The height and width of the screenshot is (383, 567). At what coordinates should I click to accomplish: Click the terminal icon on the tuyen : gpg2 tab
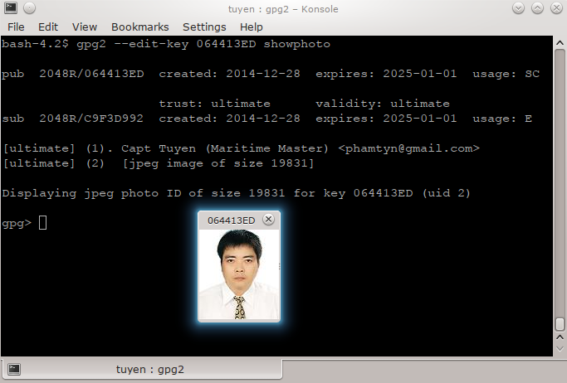13,370
